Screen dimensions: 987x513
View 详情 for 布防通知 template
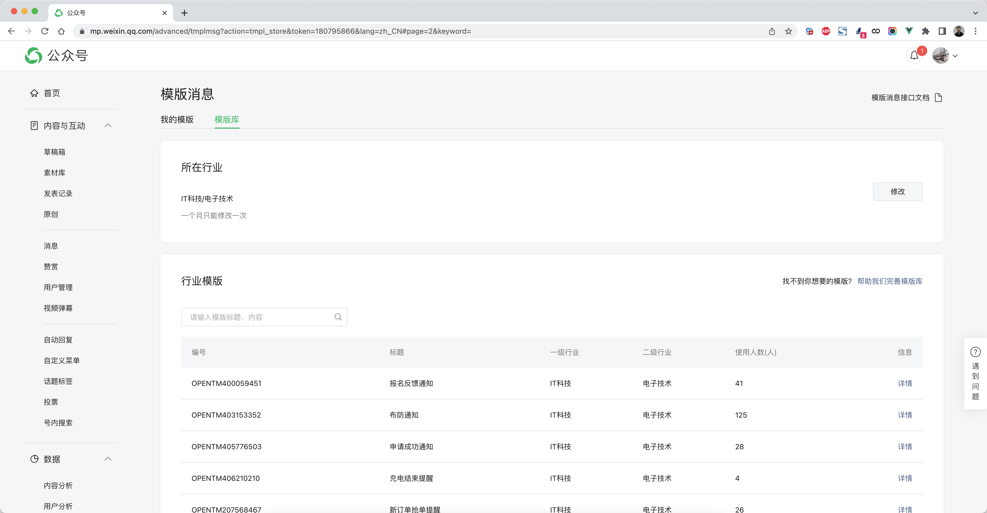pos(905,415)
